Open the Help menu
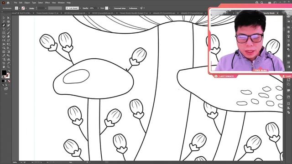Viewport: 292px width, 164px height. pos(68,3)
